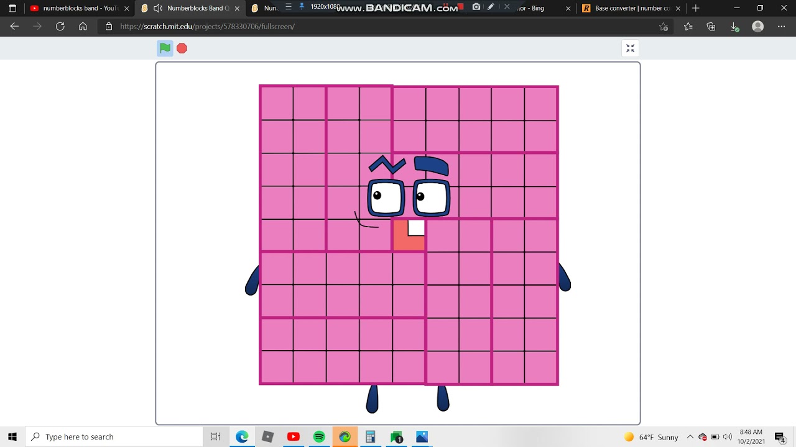This screenshot has width=796, height=447.
Task: Open YouTube app on taskbar
Action: coord(294,437)
